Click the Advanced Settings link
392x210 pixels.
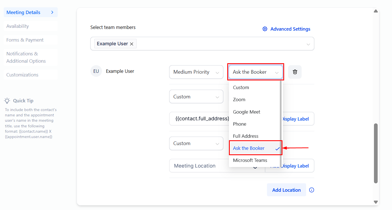tap(290, 29)
